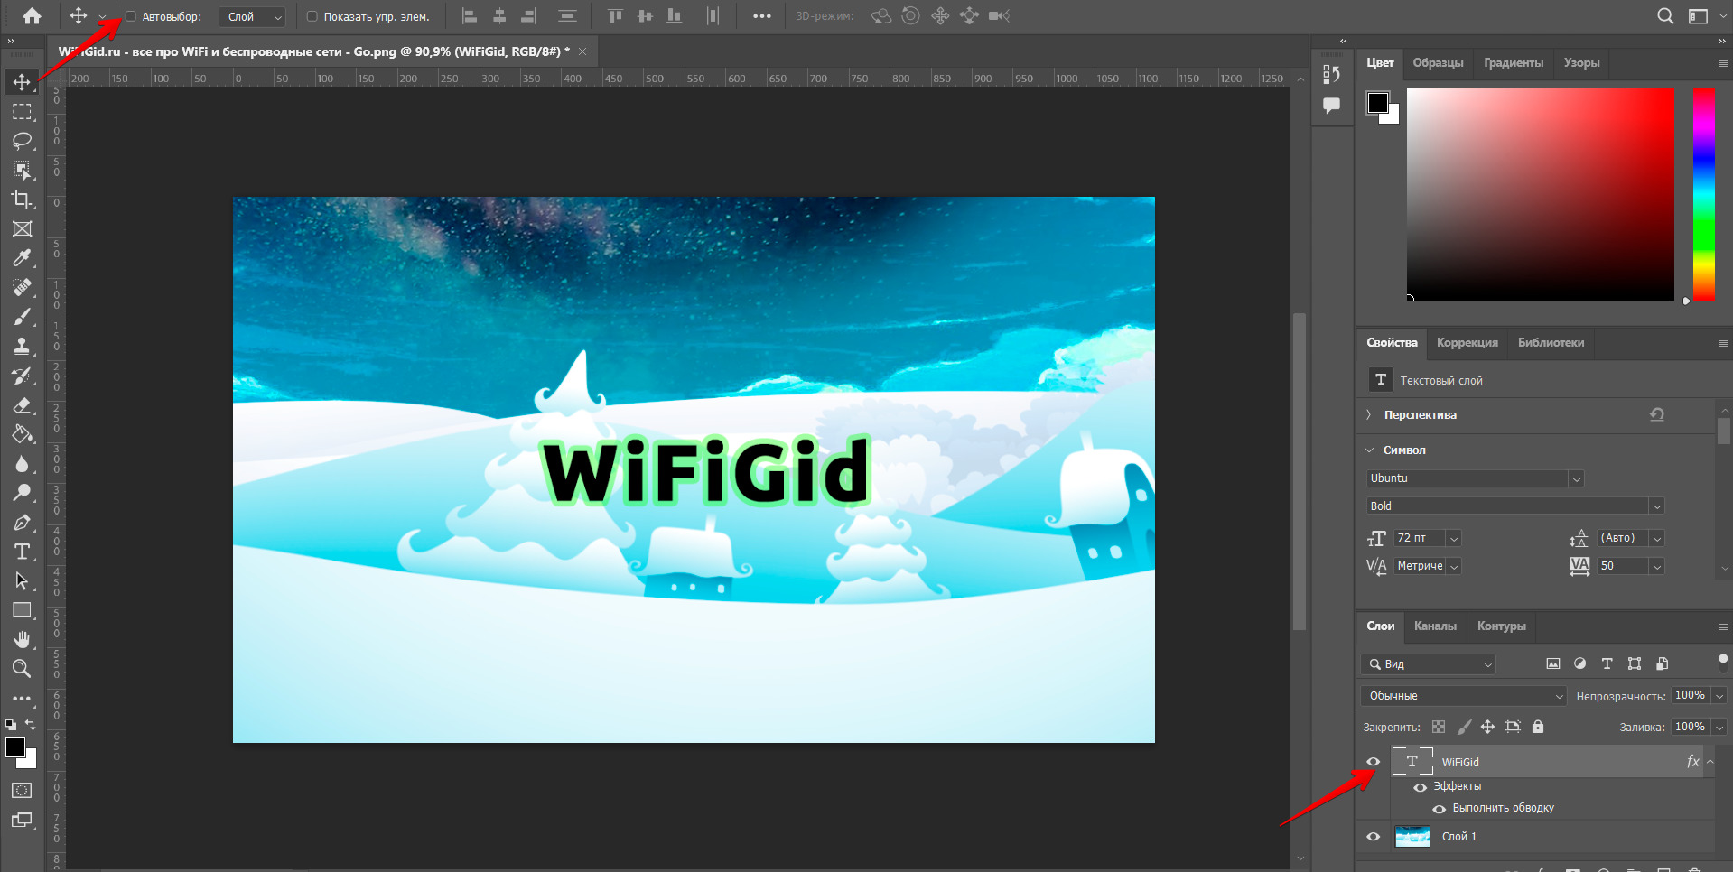Enable Показать упр. элем. checkbox
The width and height of the screenshot is (1733, 872).
tap(312, 16)
